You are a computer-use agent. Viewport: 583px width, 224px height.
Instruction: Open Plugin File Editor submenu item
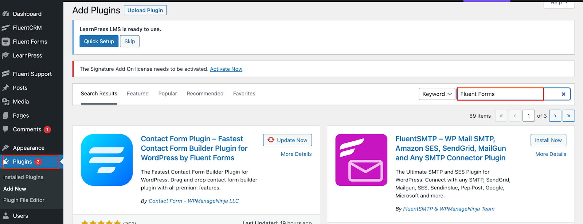click(24, 200)
